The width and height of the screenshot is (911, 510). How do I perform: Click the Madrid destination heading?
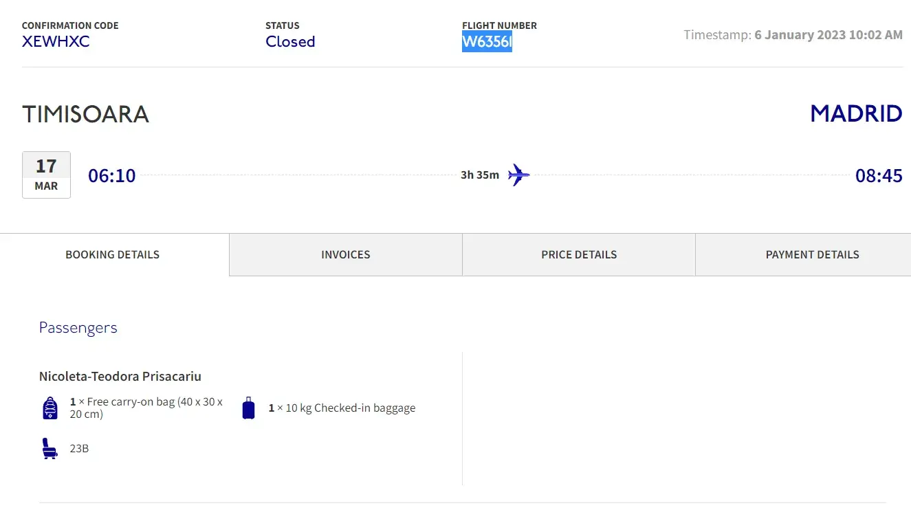pos(856,113)
